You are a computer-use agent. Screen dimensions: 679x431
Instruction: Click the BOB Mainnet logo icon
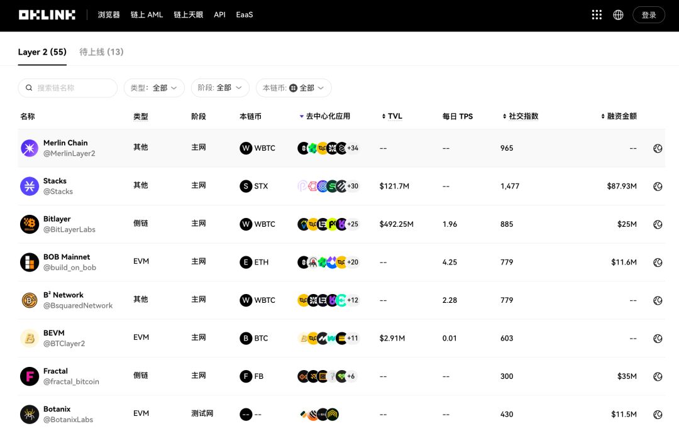[x=30, y=262]
